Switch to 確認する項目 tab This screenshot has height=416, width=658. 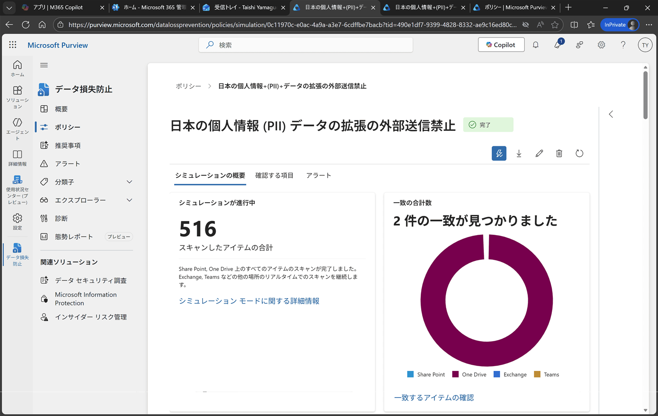275,176
